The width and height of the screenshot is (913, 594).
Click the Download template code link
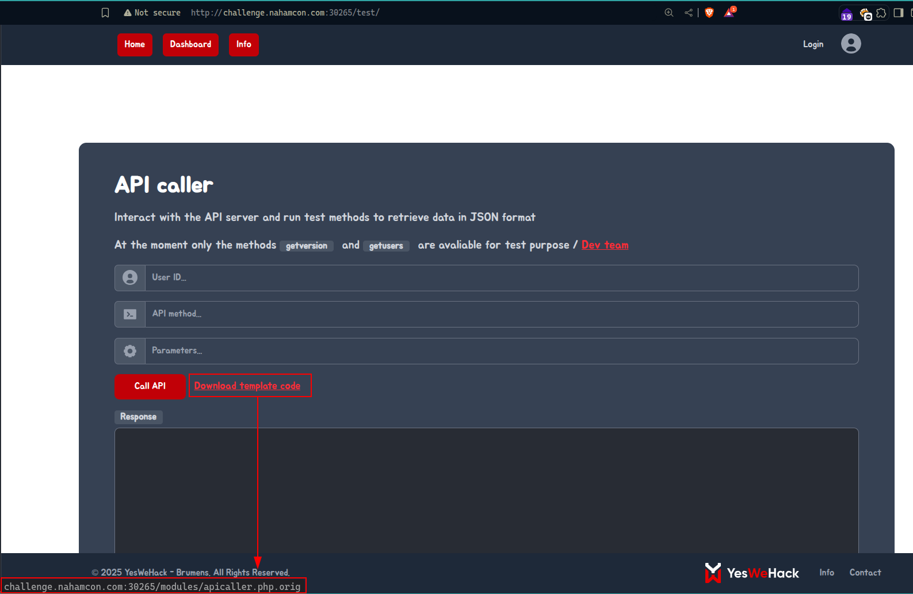(x=247, y=386)
